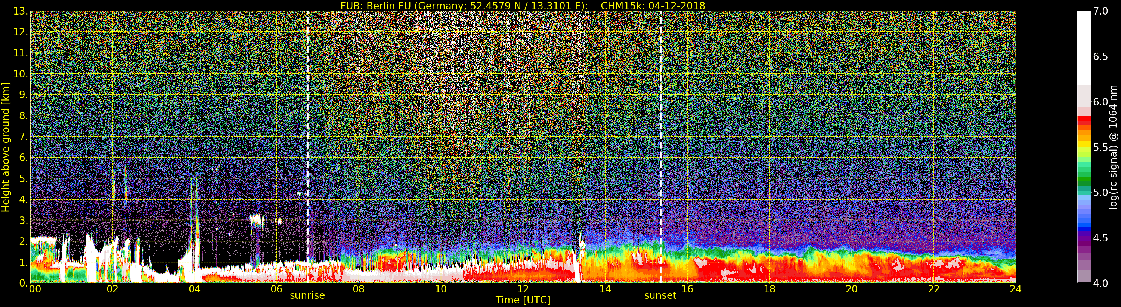Viewport: 1121px width, 307px height.
Task: Click the white top section of the colorbar
Action: click(1084, 48)
